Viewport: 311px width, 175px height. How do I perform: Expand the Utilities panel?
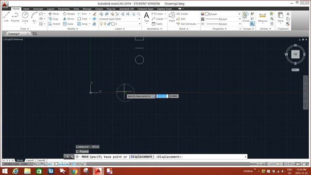pos(265,29)
